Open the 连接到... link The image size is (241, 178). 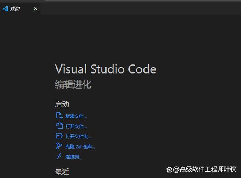click(x=74, y=157)
